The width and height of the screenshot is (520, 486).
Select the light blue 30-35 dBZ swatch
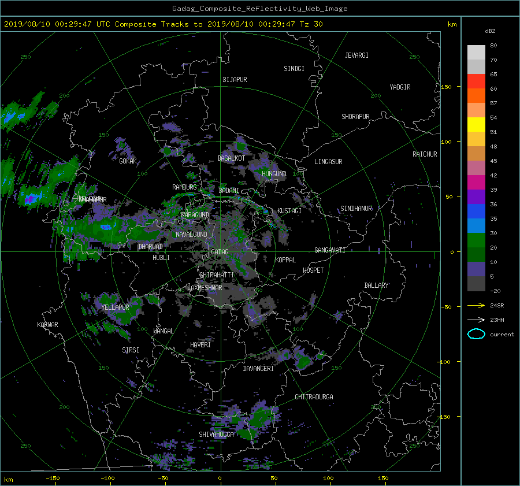click(476, 225)
